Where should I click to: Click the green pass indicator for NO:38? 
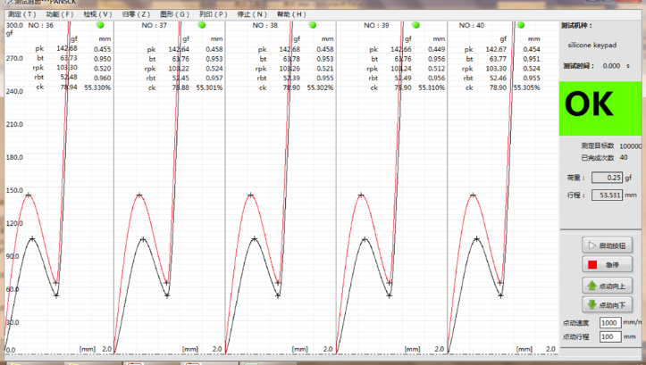tap(314, 26)
